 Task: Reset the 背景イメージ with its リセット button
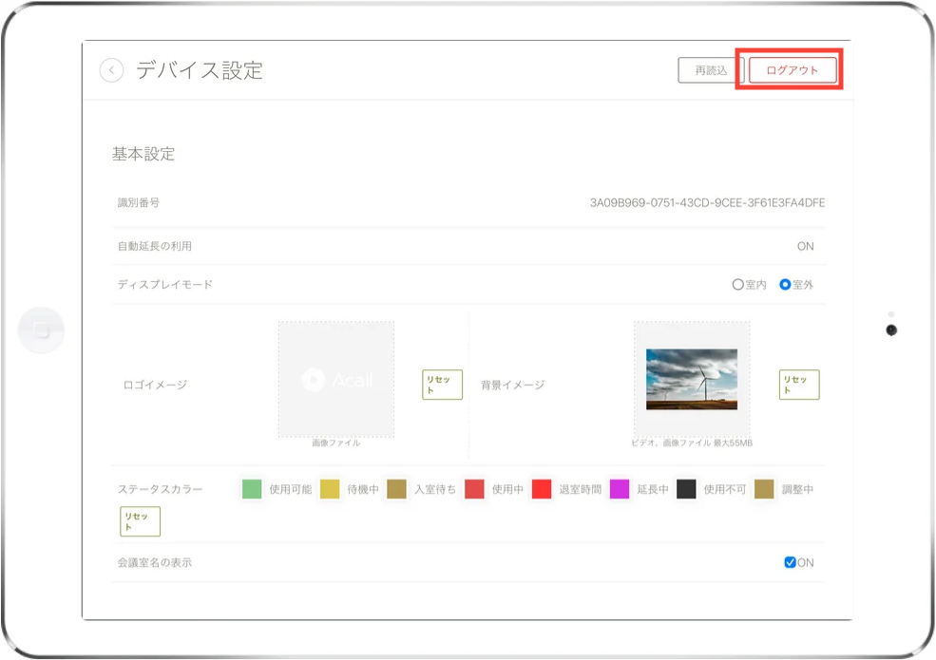799,385
